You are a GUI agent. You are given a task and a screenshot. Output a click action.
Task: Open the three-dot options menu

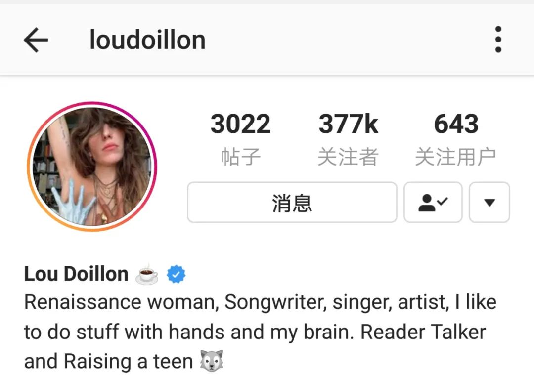(498, 40)
